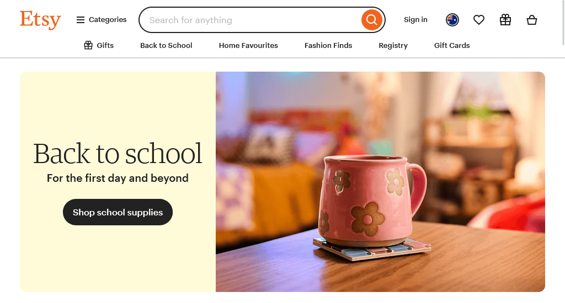Go to Home Favourites
The width and height of the screenshot is (565, 303).
point(248,45)
